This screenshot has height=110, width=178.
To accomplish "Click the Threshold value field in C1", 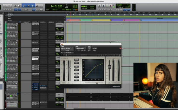I will [77, 67].
